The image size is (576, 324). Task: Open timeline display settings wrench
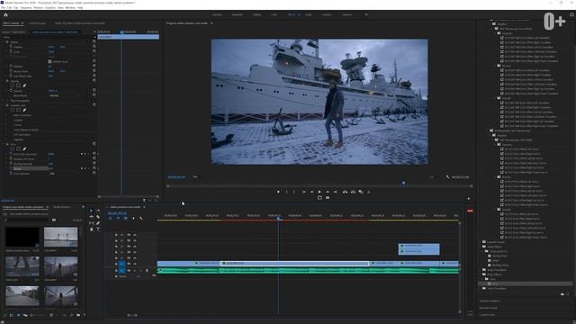coord(141,219)
